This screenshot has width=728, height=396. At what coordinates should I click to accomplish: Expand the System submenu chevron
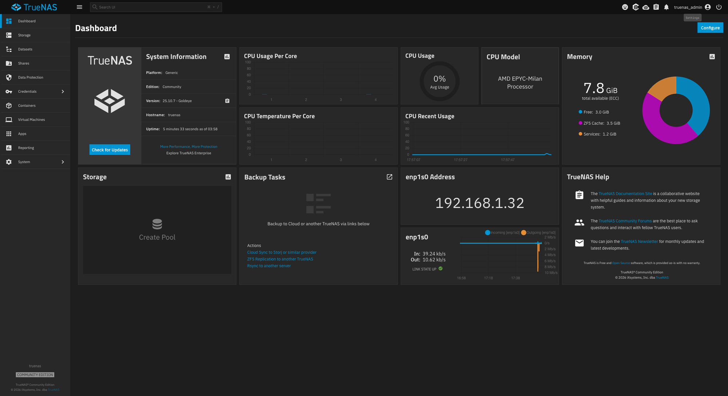(63, 162)
